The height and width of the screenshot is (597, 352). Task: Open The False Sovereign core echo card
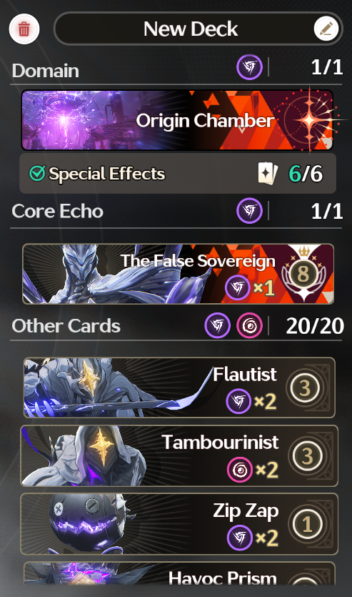[178, 274]
